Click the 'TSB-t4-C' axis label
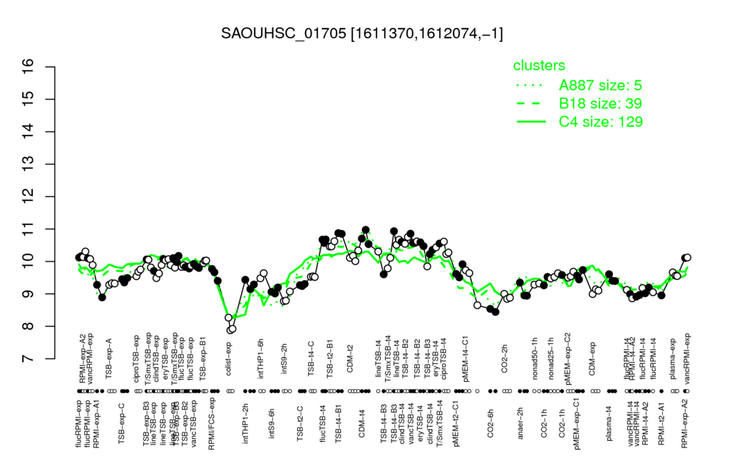The width and height of the screenshot is (730, 456). pos(311,358)
